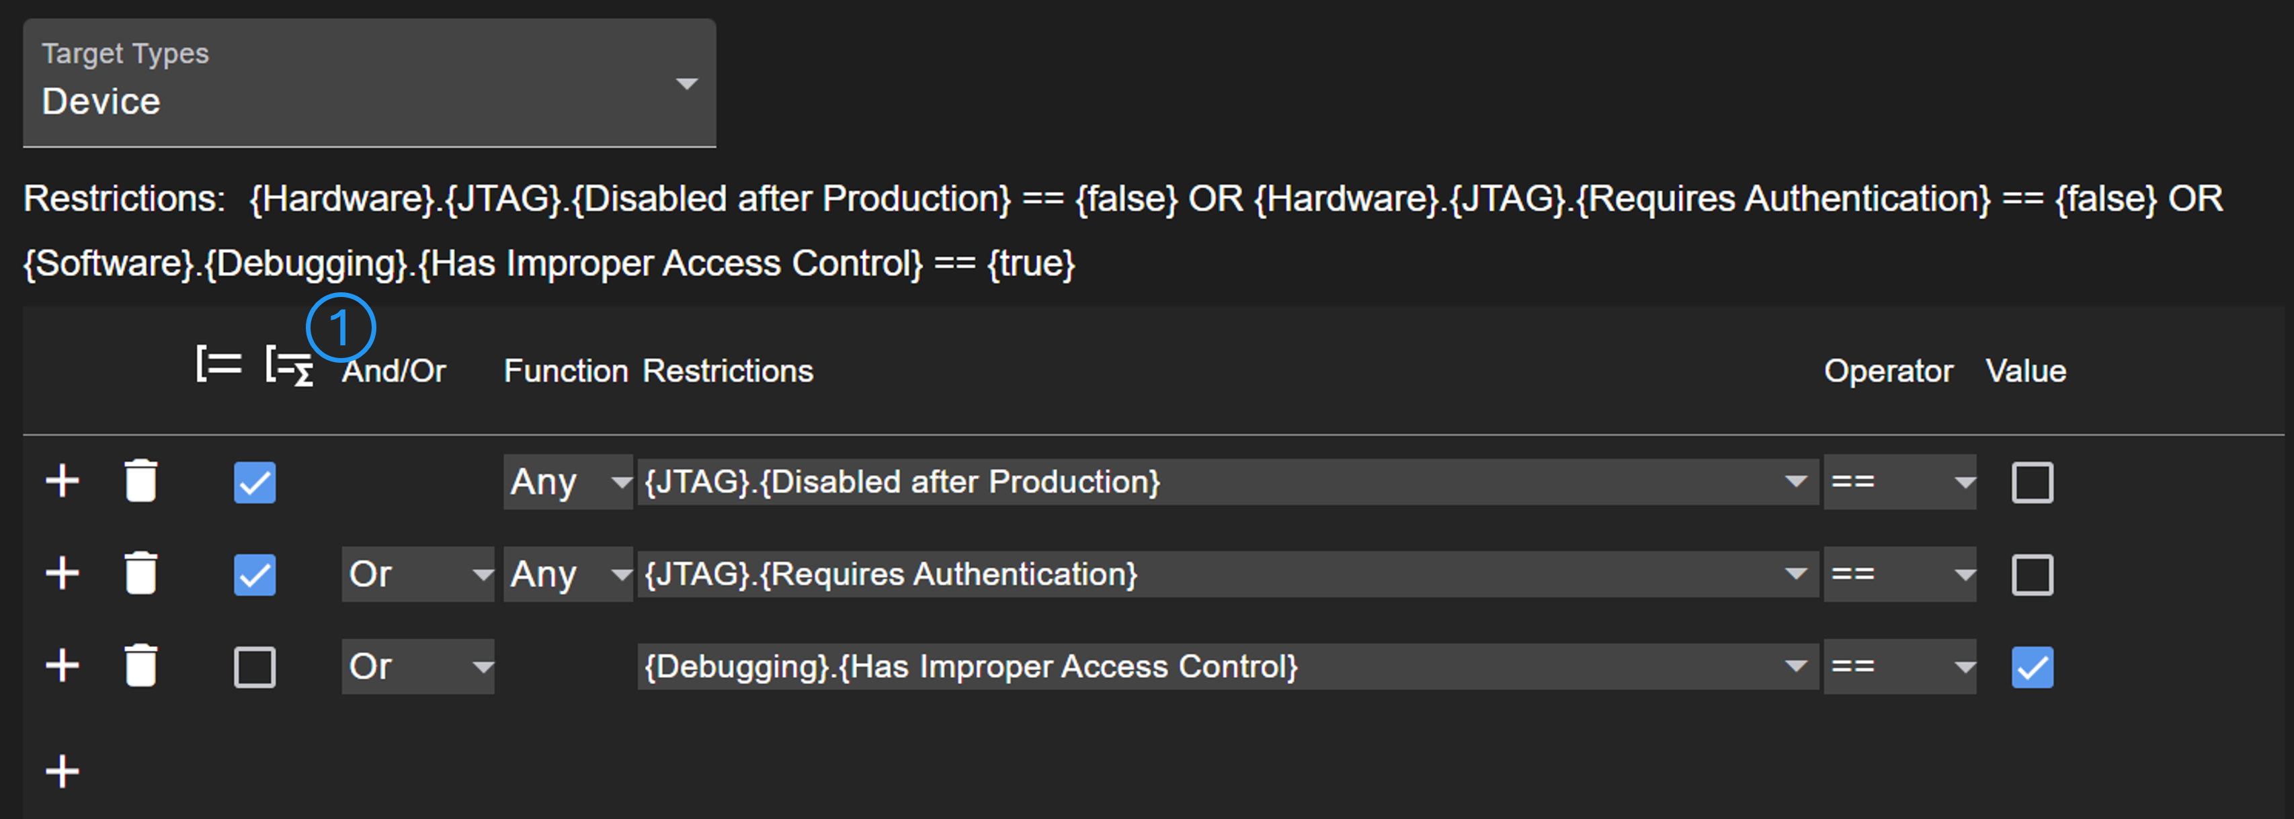Click the bracket sum icon in header

click(x=288, y=367)
